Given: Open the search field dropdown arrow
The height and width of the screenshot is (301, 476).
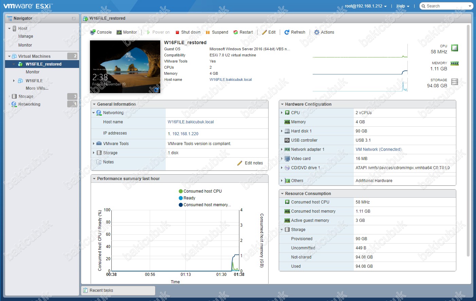Looking at the screenshot, I should (470, 6).
